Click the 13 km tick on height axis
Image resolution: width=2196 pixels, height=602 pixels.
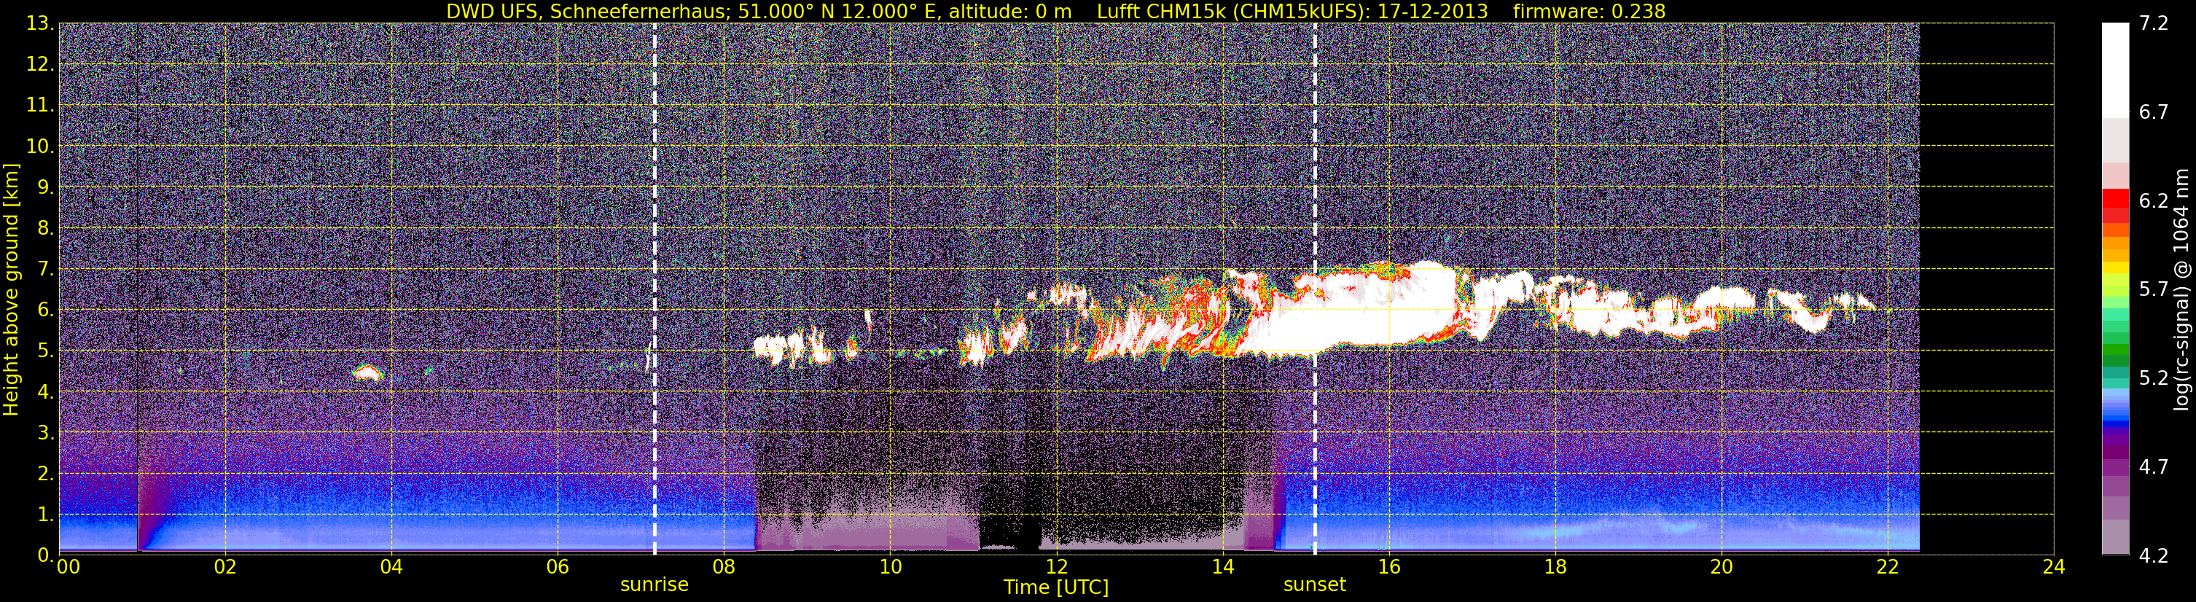[39, 24]
